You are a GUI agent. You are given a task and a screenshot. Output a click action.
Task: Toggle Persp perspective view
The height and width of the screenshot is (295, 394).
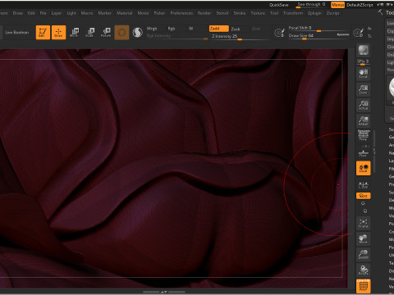click(363, 135)
